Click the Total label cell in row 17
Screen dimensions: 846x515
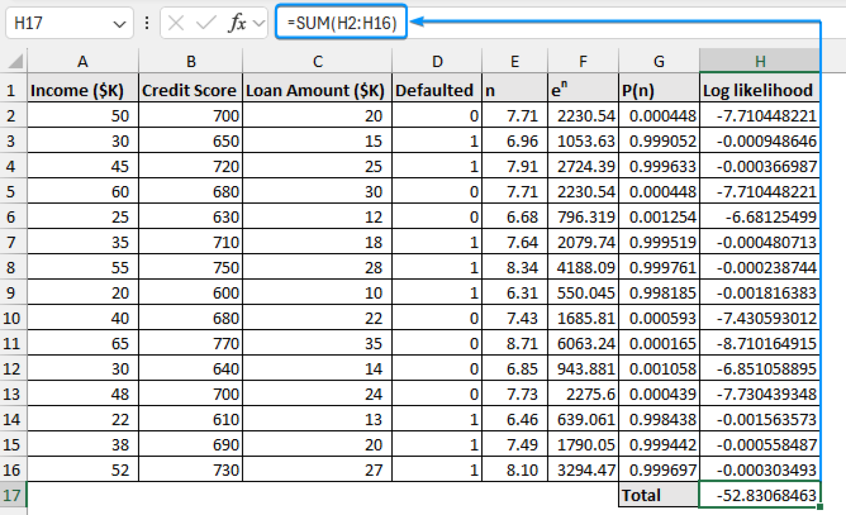pyautogui.click(x=659, y=495)
